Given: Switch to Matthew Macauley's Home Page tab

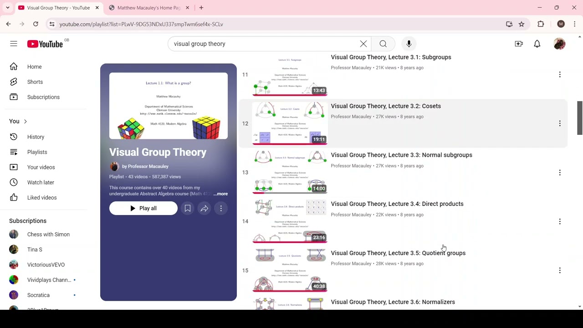Looking at the screenshot, I should pos(148,8).
